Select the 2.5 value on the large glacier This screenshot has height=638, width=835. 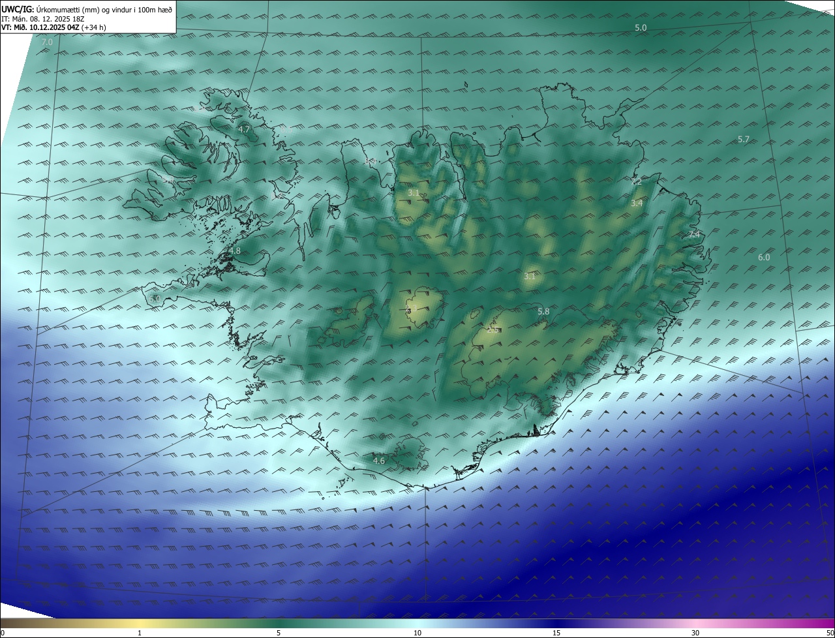click(x=493, y=330)
